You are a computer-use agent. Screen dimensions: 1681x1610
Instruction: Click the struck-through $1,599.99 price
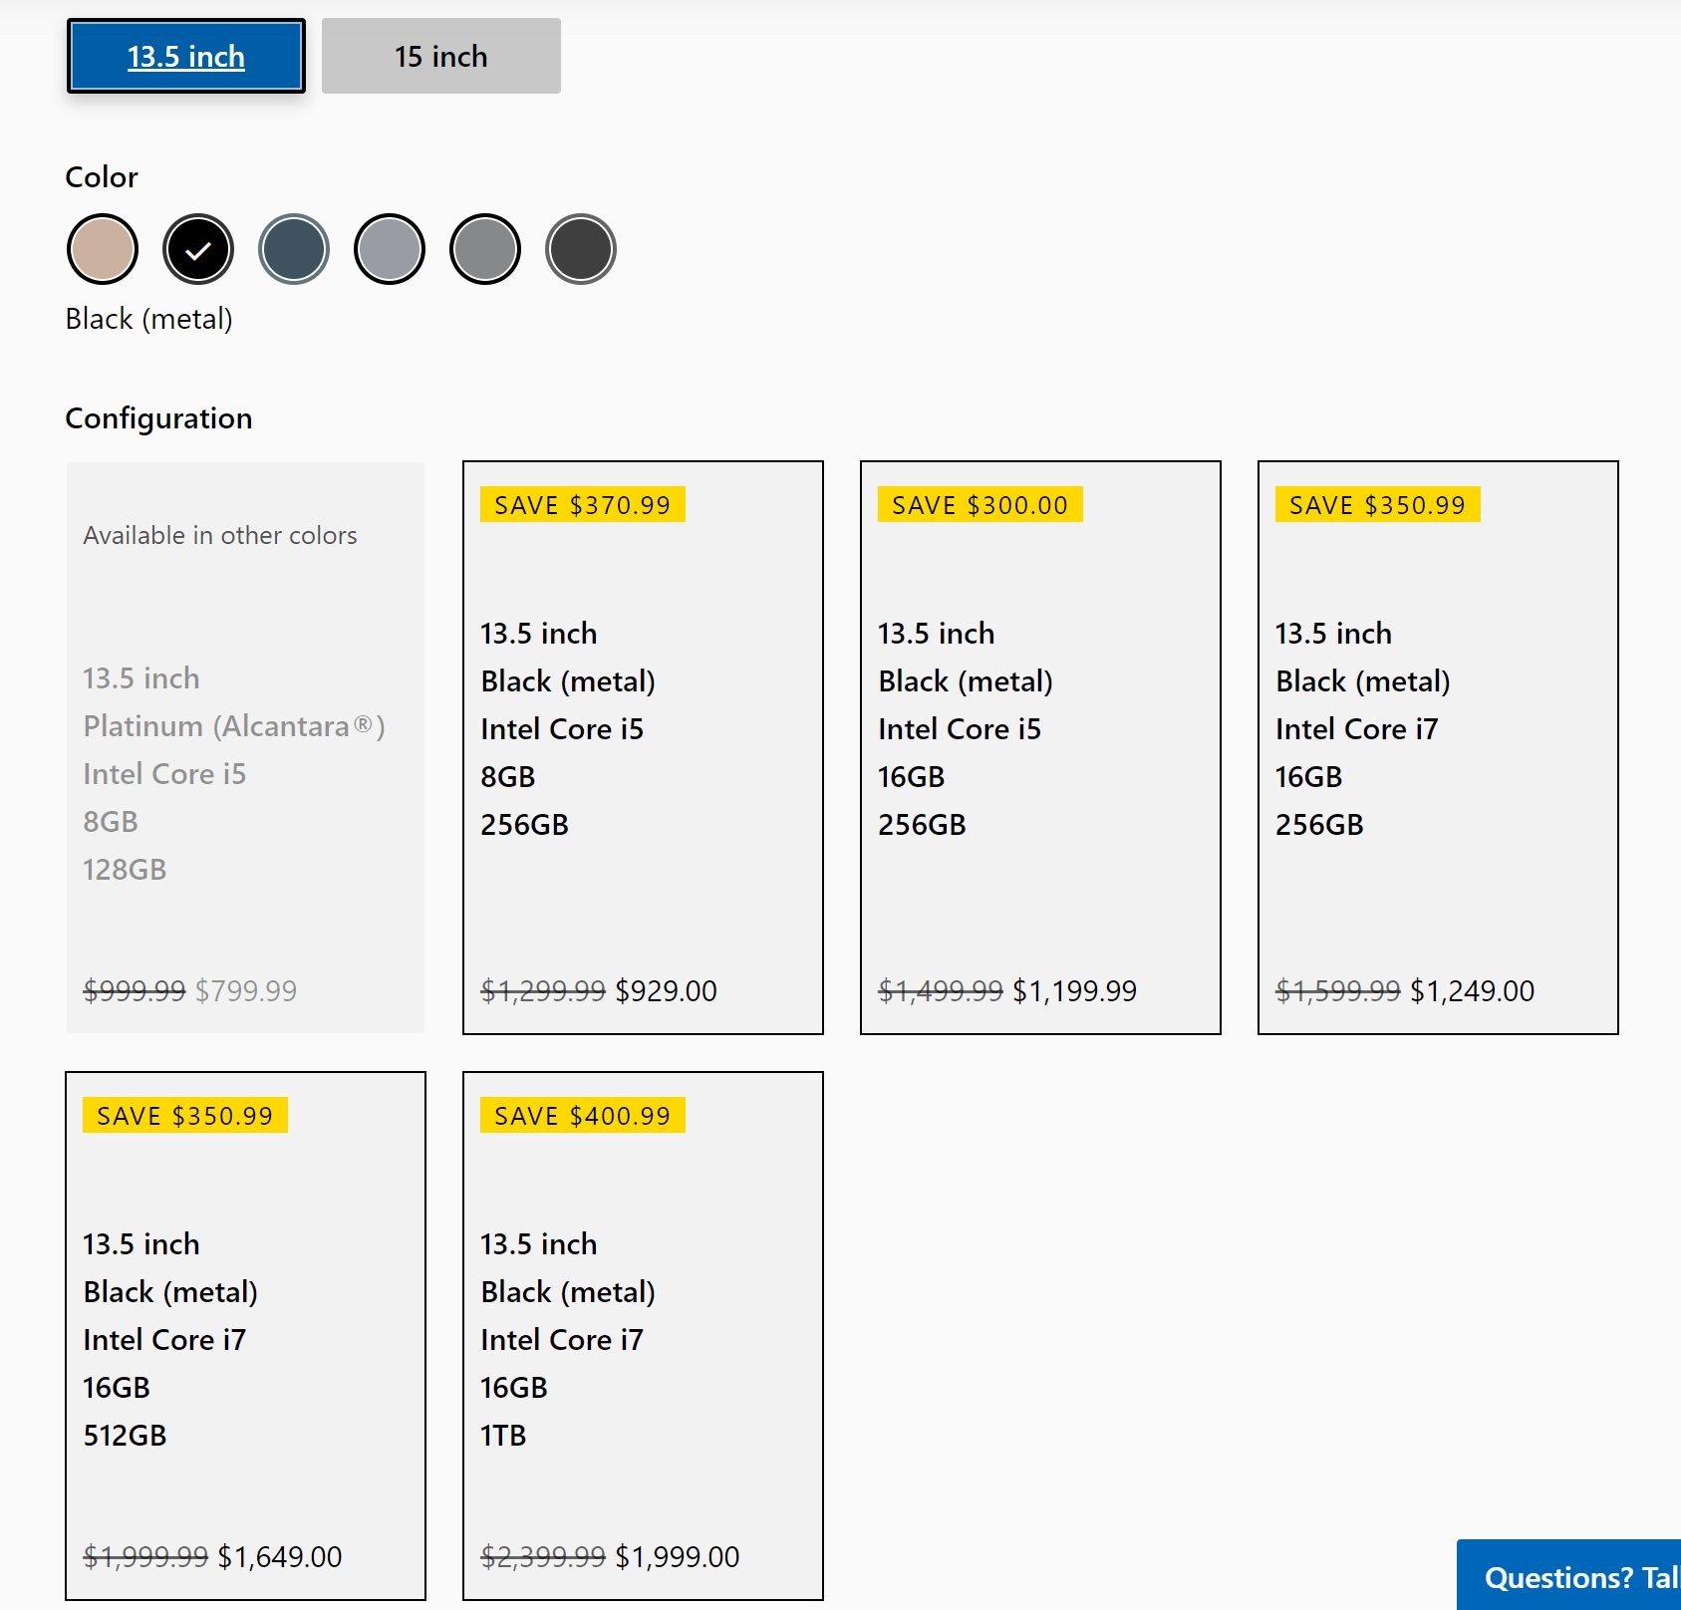(x=1338, y=991)
